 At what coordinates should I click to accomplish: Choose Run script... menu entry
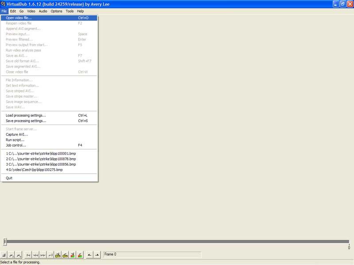[49, 140]
